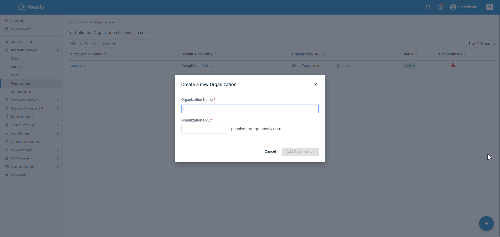Screen dimensions: 500x237
Task: Click the Getting Started star icon
Action: (x=7, y=42)
